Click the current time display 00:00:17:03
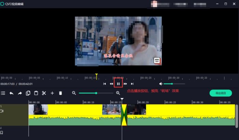The height and width of the screenshot is (140, 239). coord(8,84)
